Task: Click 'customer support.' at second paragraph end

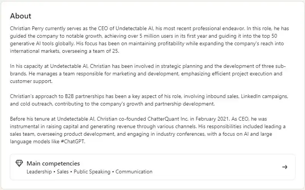Action: click(31, 81)
